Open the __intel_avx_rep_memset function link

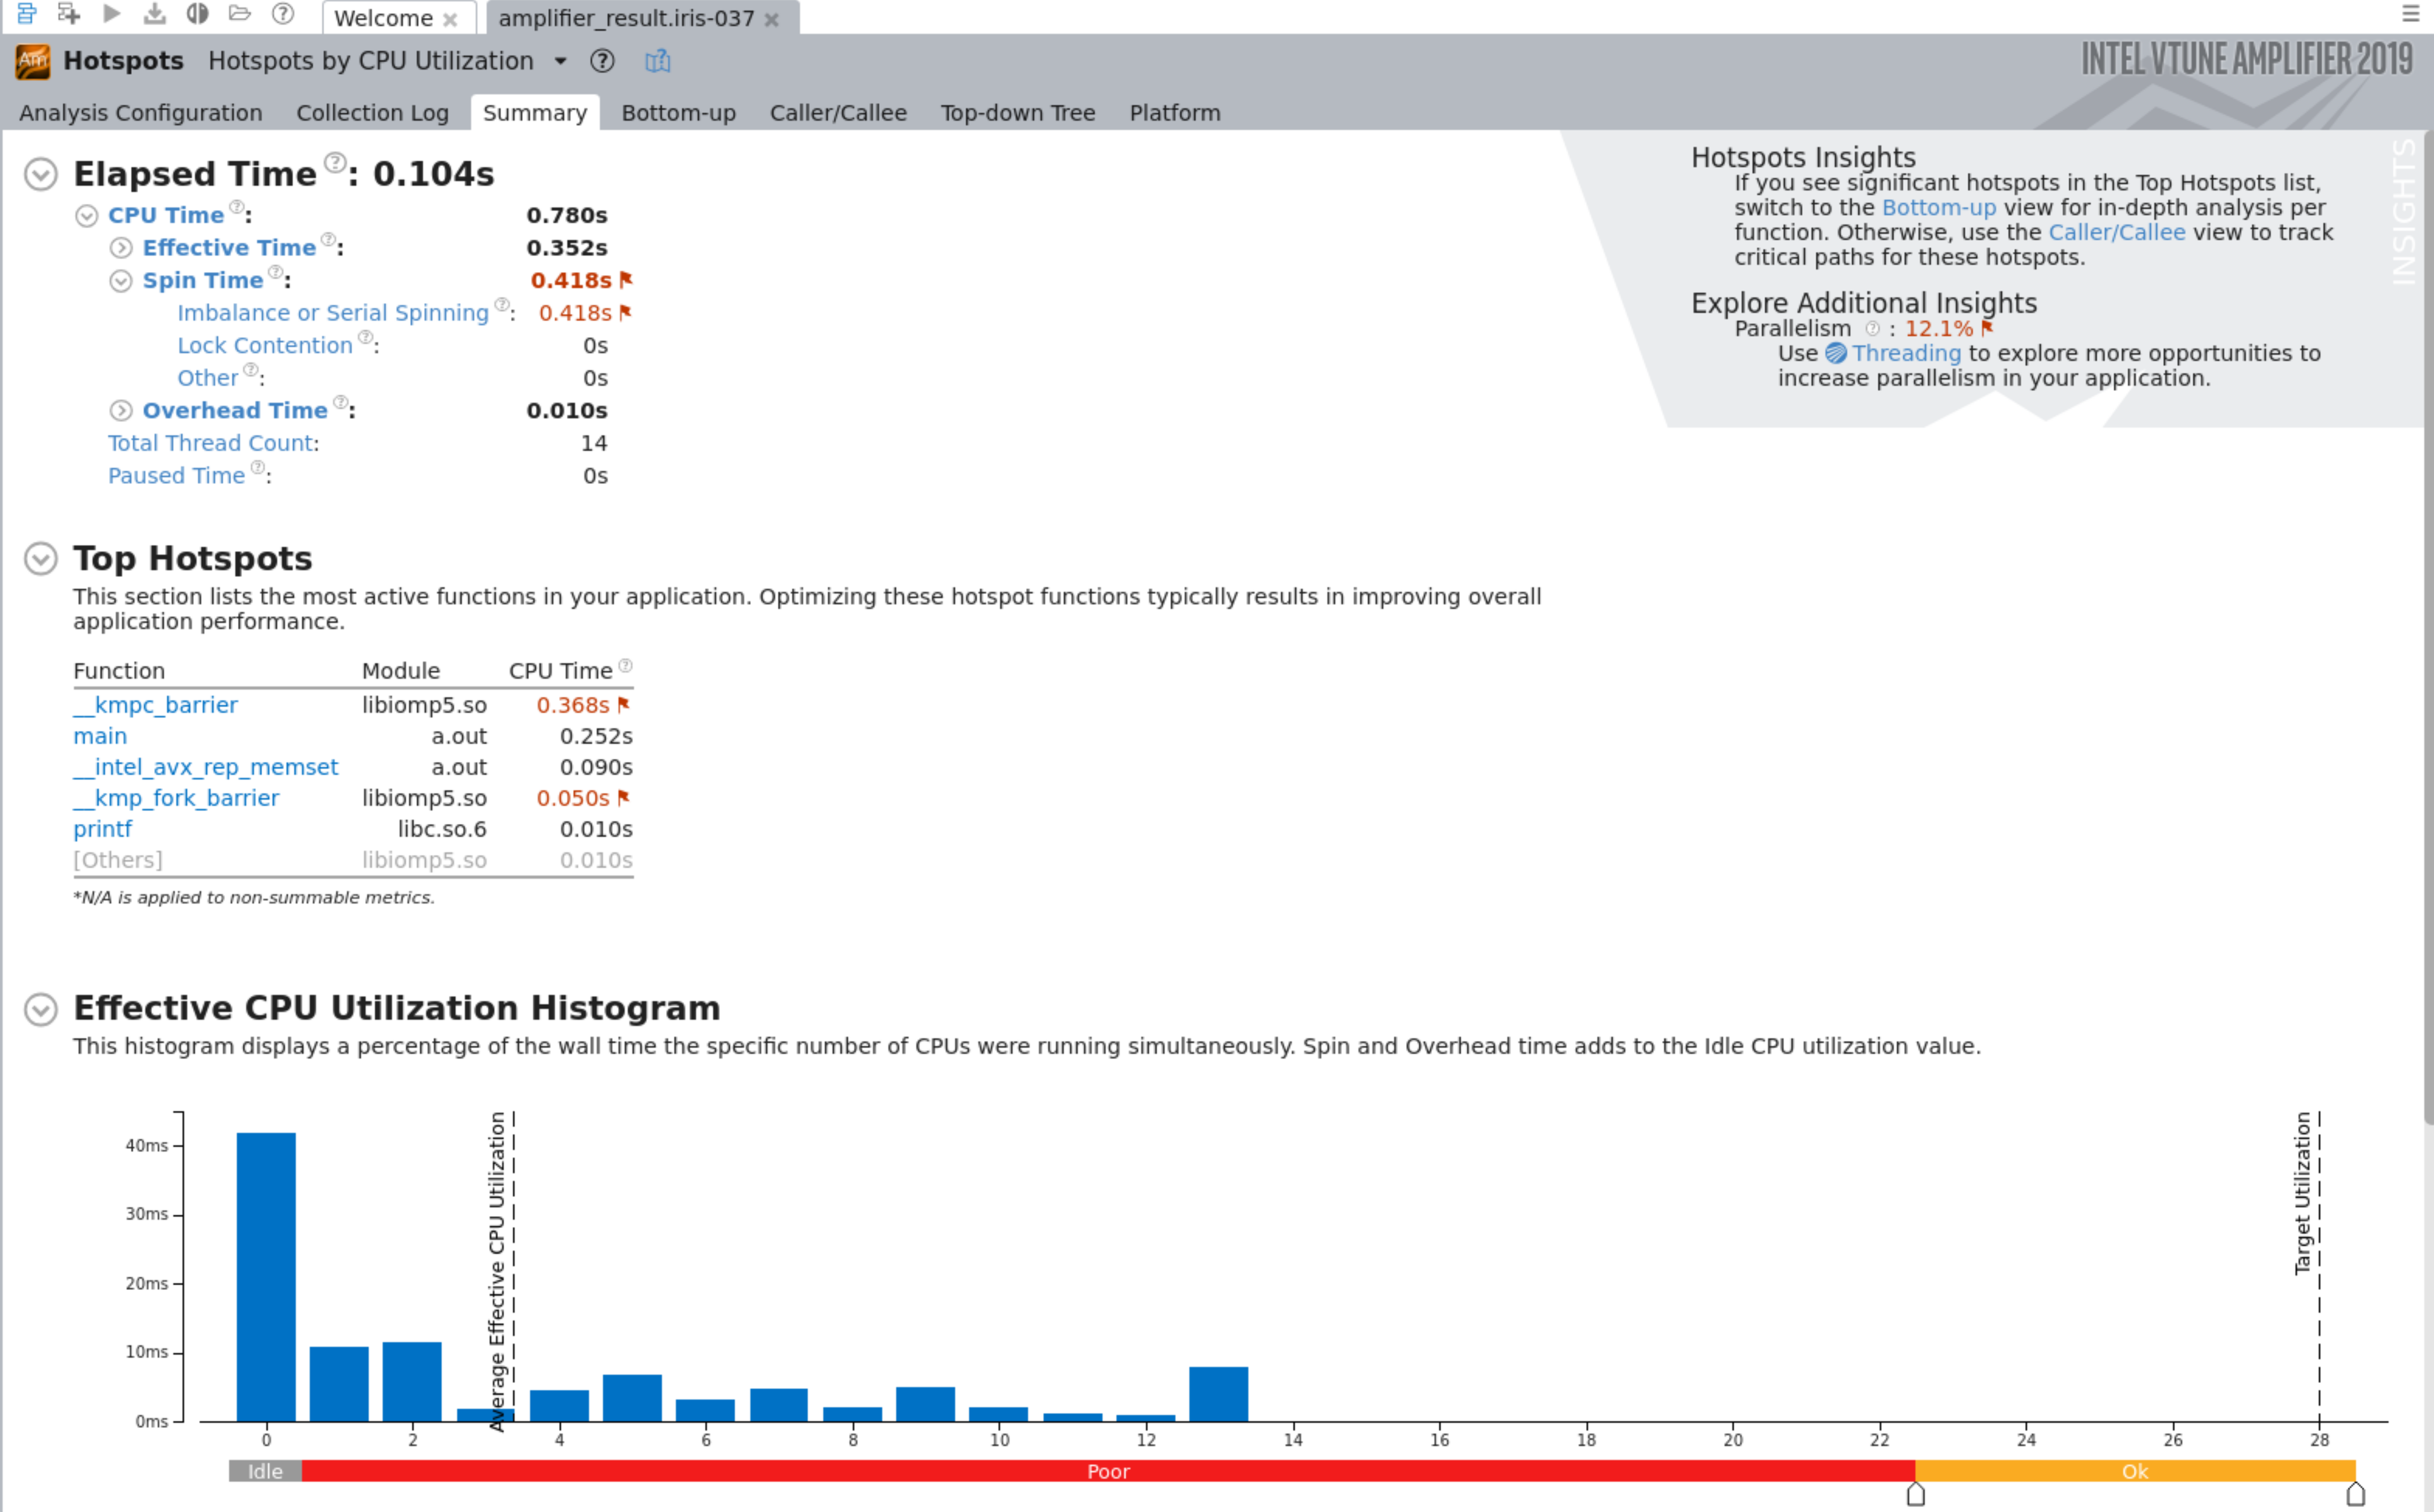click(205, 767)
